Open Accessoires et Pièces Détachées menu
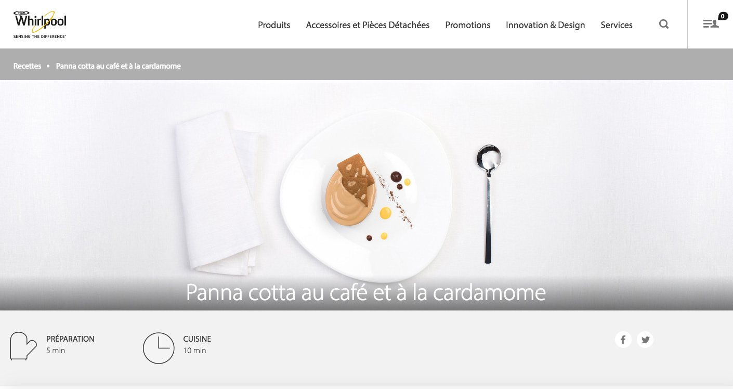The image size is (733, 389). (x=368, y=25)
